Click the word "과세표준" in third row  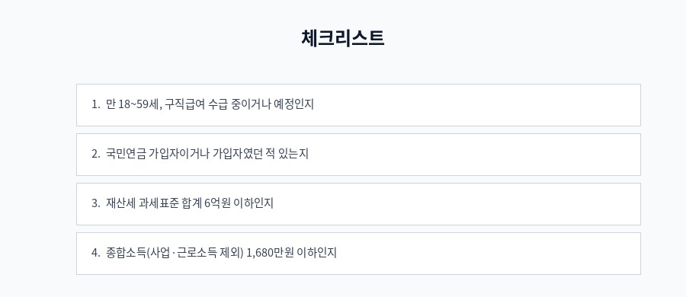click(159, 204)
